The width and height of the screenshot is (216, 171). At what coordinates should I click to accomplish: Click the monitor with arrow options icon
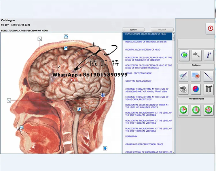(196, 76)
